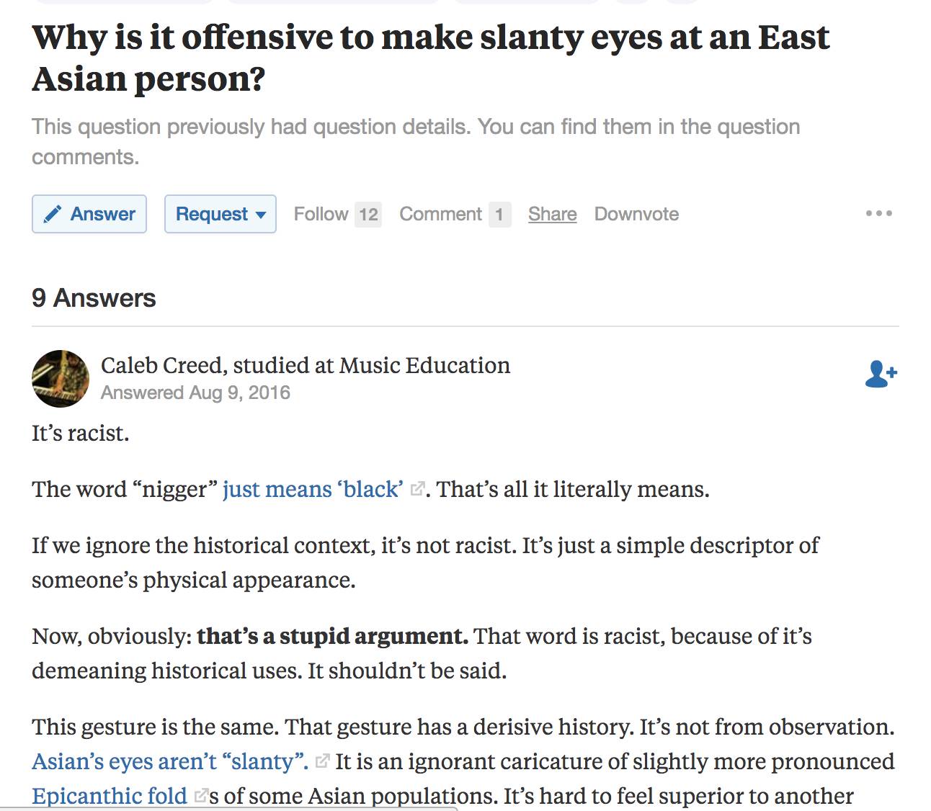This screenshot has width=931, height=811.
Task: Click the "Answered Aug 9, 2016" timestamp
Action: (x=195, y=393)
